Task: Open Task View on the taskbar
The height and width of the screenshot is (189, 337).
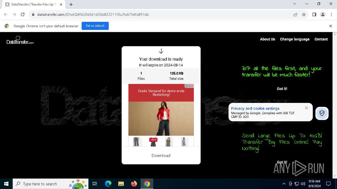Action: (95, 184)
